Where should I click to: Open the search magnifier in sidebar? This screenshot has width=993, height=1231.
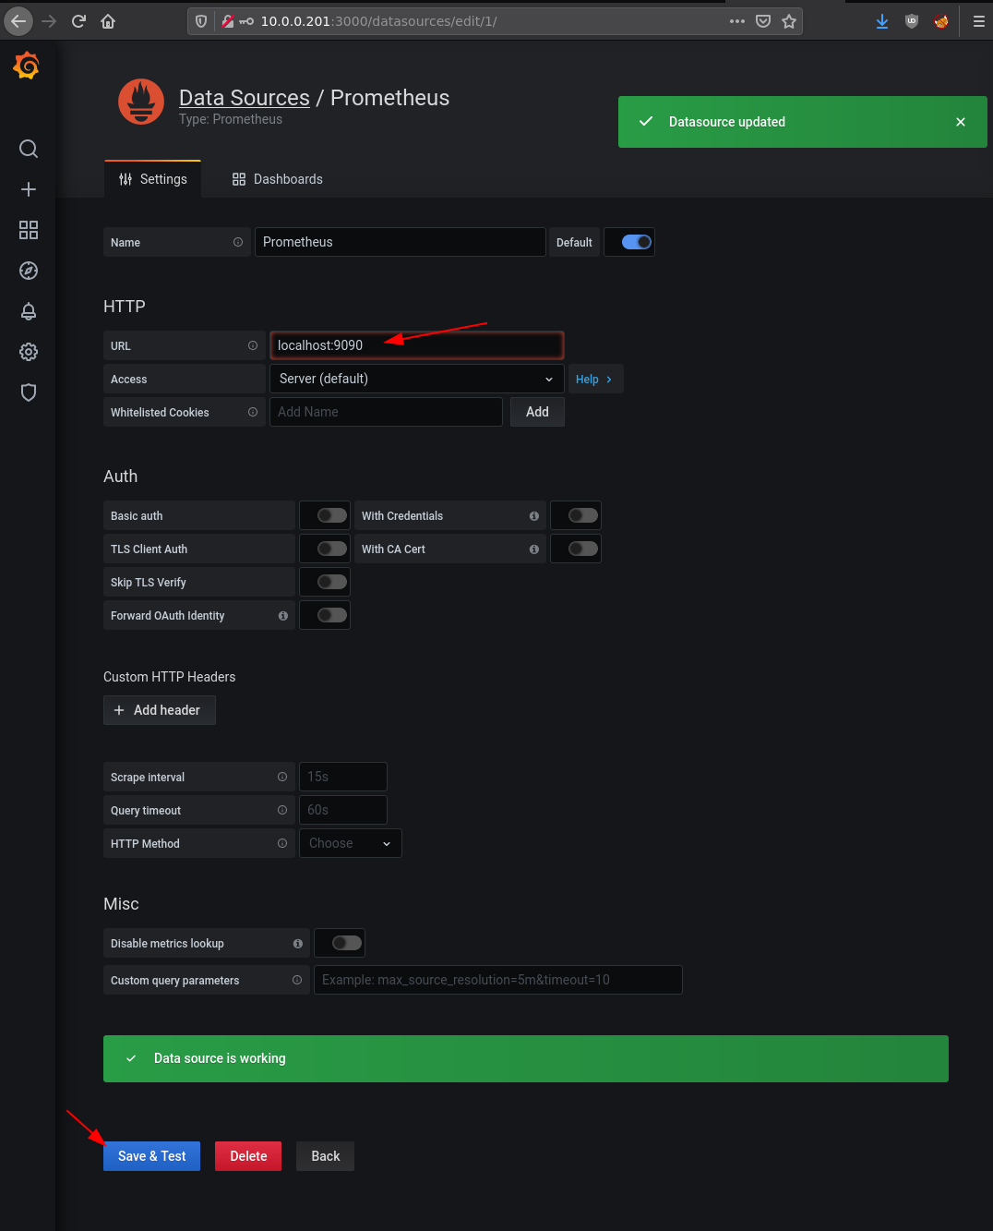coord(29,149)
